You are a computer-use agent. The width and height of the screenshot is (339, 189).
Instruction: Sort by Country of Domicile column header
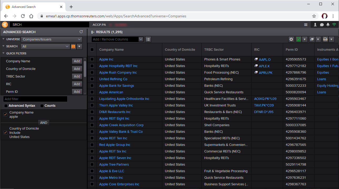click(180, 50)
